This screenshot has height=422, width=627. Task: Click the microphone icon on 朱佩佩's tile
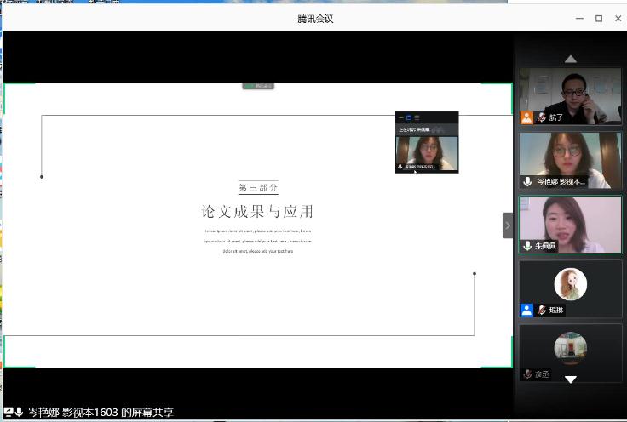click(x=527, y=246)
